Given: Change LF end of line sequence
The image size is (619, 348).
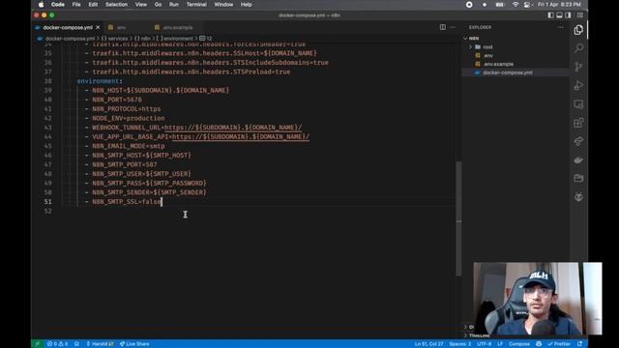Looking at the screenshot, I should [x=500, y=344].
